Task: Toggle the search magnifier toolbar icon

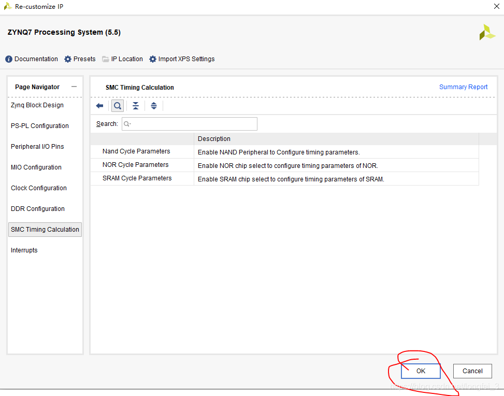Action: (118, 106)
